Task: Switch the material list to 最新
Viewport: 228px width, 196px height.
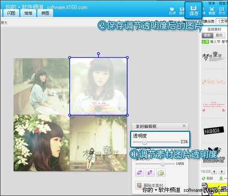Action: click(x=207, y=36)
